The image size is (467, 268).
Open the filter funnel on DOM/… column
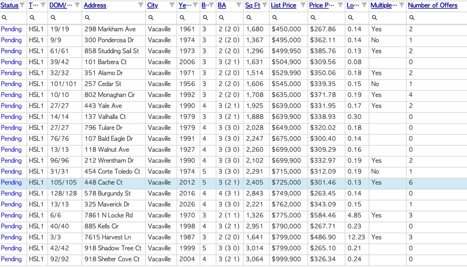(x=78, y=5)
